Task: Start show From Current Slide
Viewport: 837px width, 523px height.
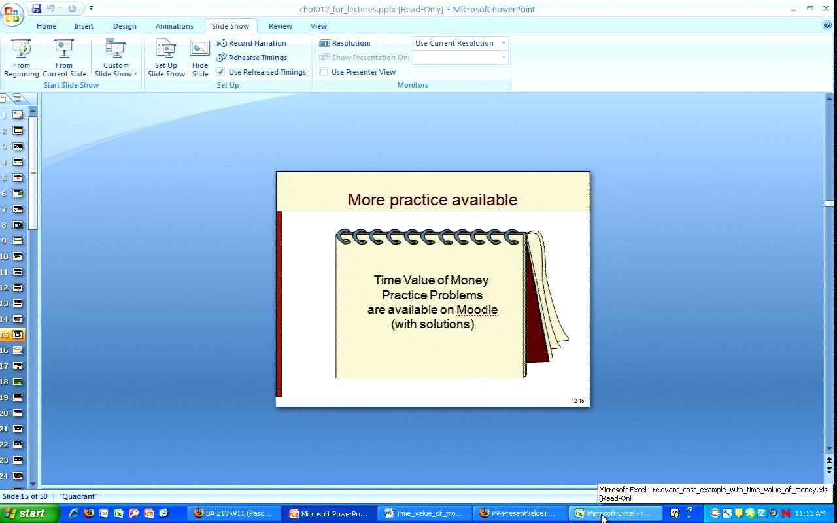Action: click(x=64, y=58)
